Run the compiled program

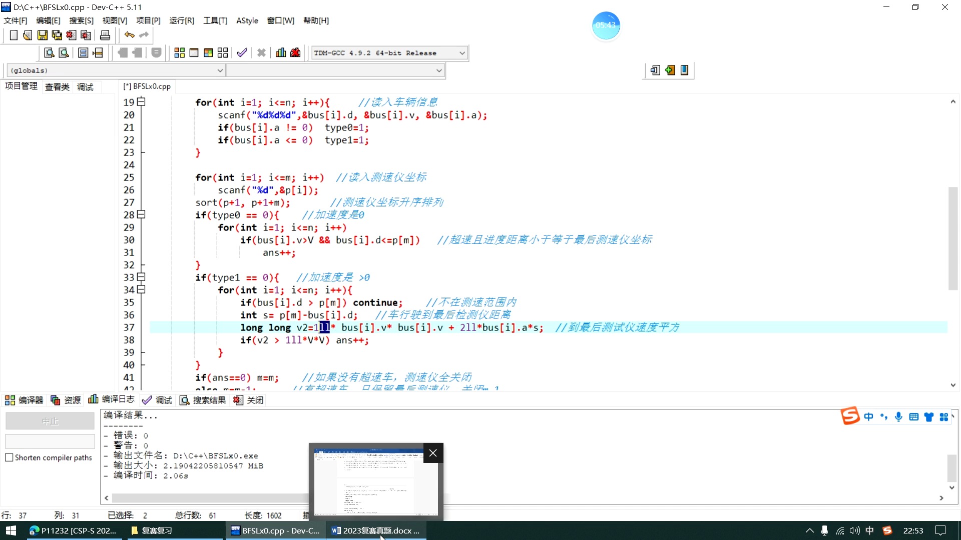[x=194, y=52]
